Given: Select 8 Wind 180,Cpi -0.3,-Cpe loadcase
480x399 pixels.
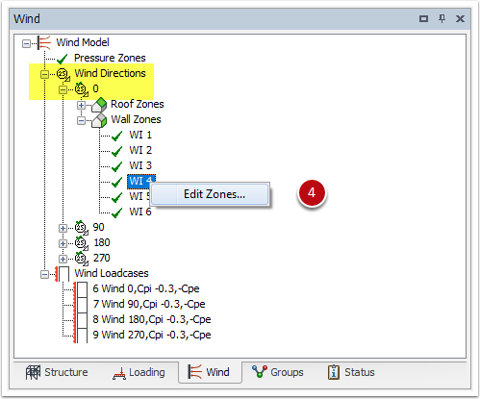Looking at the screenshot, I should click(152, 319).
